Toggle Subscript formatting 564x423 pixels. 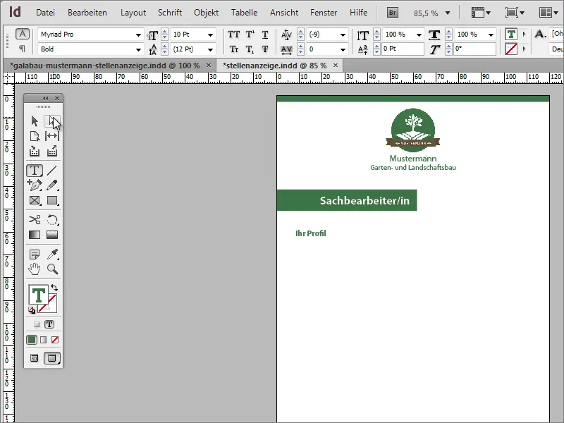tap(250, 49)
